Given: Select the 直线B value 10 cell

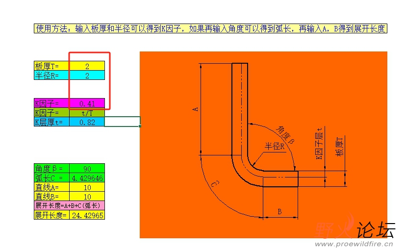Looking at the screenshot, I should pyautogui.click(x=87, y=196).
